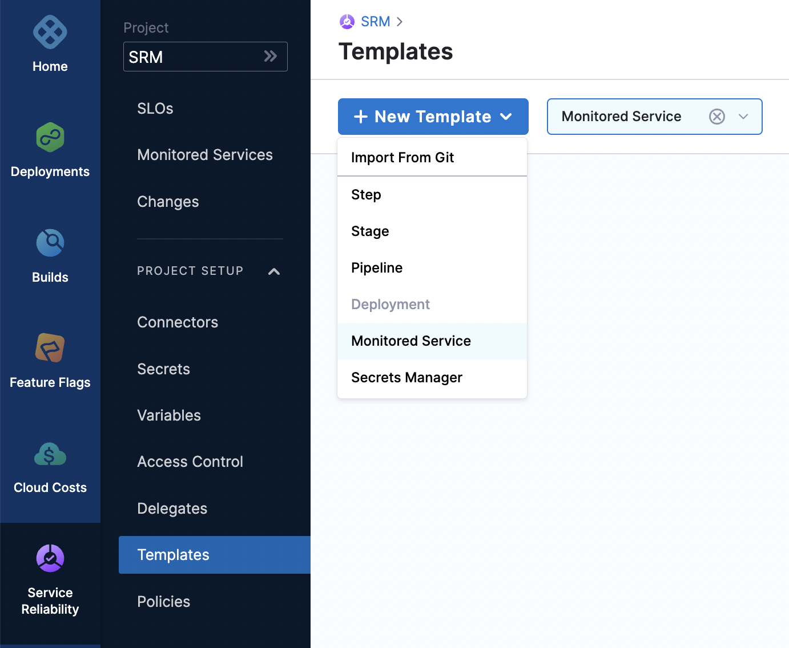The height and width of the screenshot is (648, 789).
Task: Click the SRM breadcrumb icon
Action: [347, 22]
